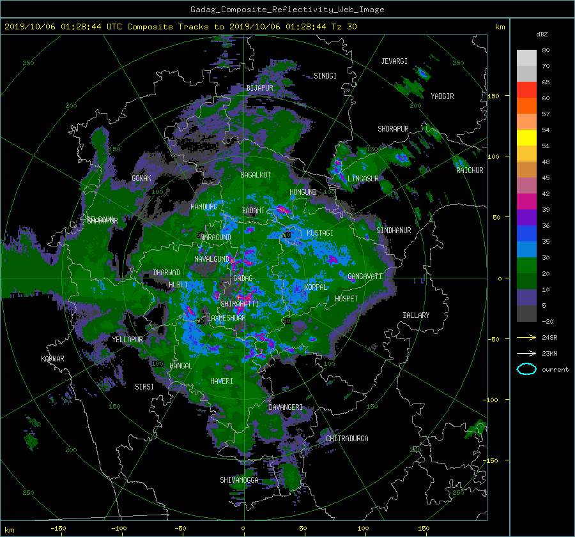
Task: Click the isolated echo cell near Jevargi
Action: click(x=423, y=73)
